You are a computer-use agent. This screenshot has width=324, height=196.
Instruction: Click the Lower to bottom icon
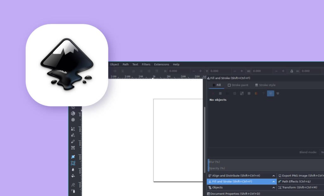point(133,71)
